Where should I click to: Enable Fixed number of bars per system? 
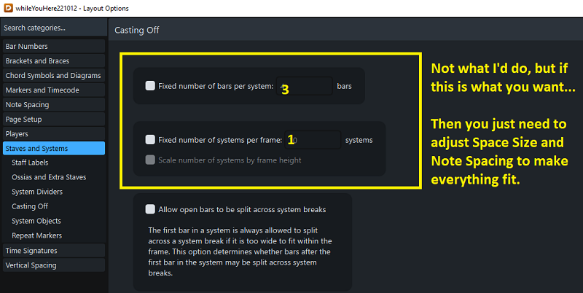(150, 86)
